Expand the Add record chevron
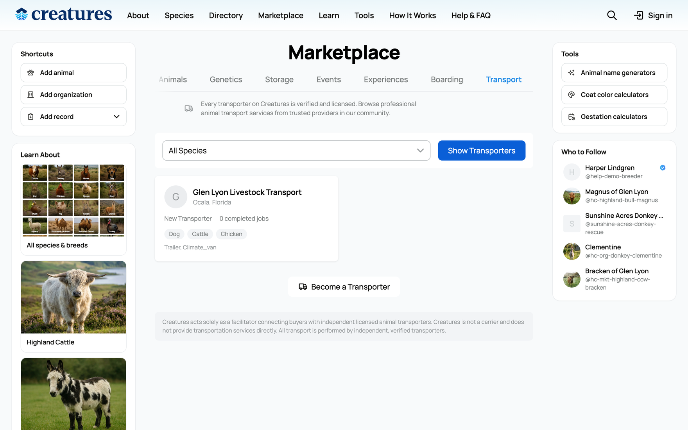 [x=116, y=116]
